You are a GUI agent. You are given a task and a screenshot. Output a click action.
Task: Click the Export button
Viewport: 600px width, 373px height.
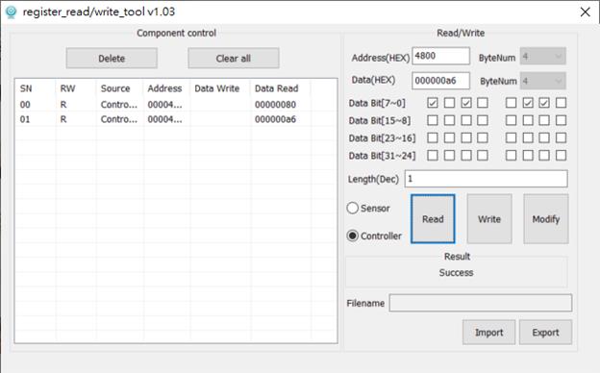545,333
